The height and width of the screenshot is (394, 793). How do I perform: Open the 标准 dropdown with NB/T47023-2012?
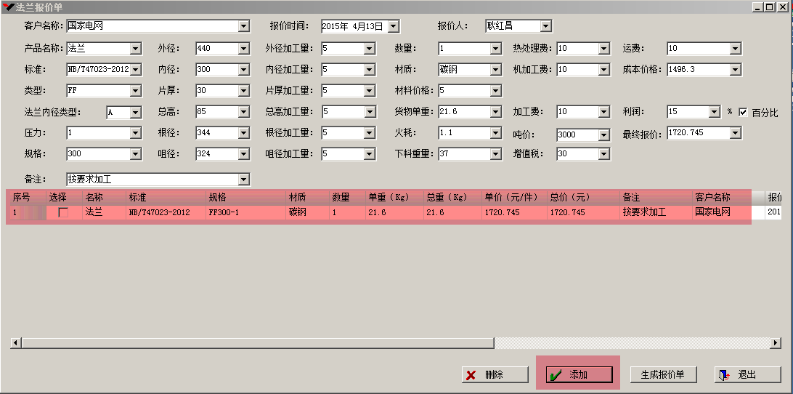point(135,70)
